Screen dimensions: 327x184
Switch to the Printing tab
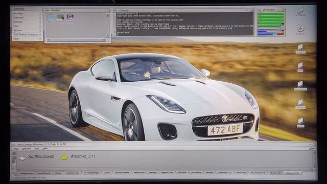pyautogui.click(x=153, y=173)
